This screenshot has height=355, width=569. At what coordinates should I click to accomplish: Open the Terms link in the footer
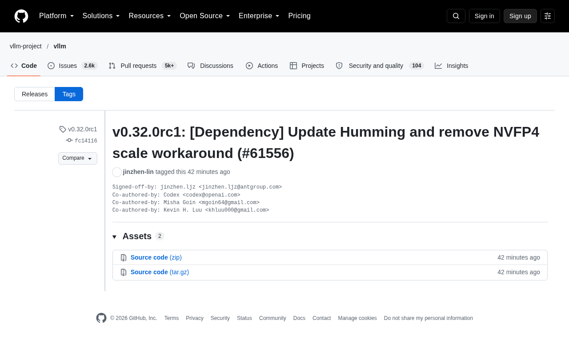click(x=172, y=318)
